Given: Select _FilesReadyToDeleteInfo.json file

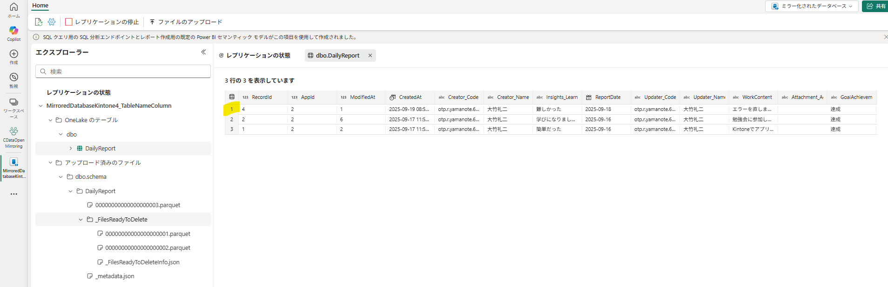Looking at the screenshot, I should (x=142, y=262).
